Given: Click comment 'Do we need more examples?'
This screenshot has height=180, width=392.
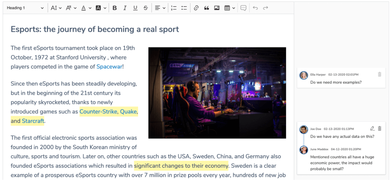Looking at the screenshot, I should (336, 82).
